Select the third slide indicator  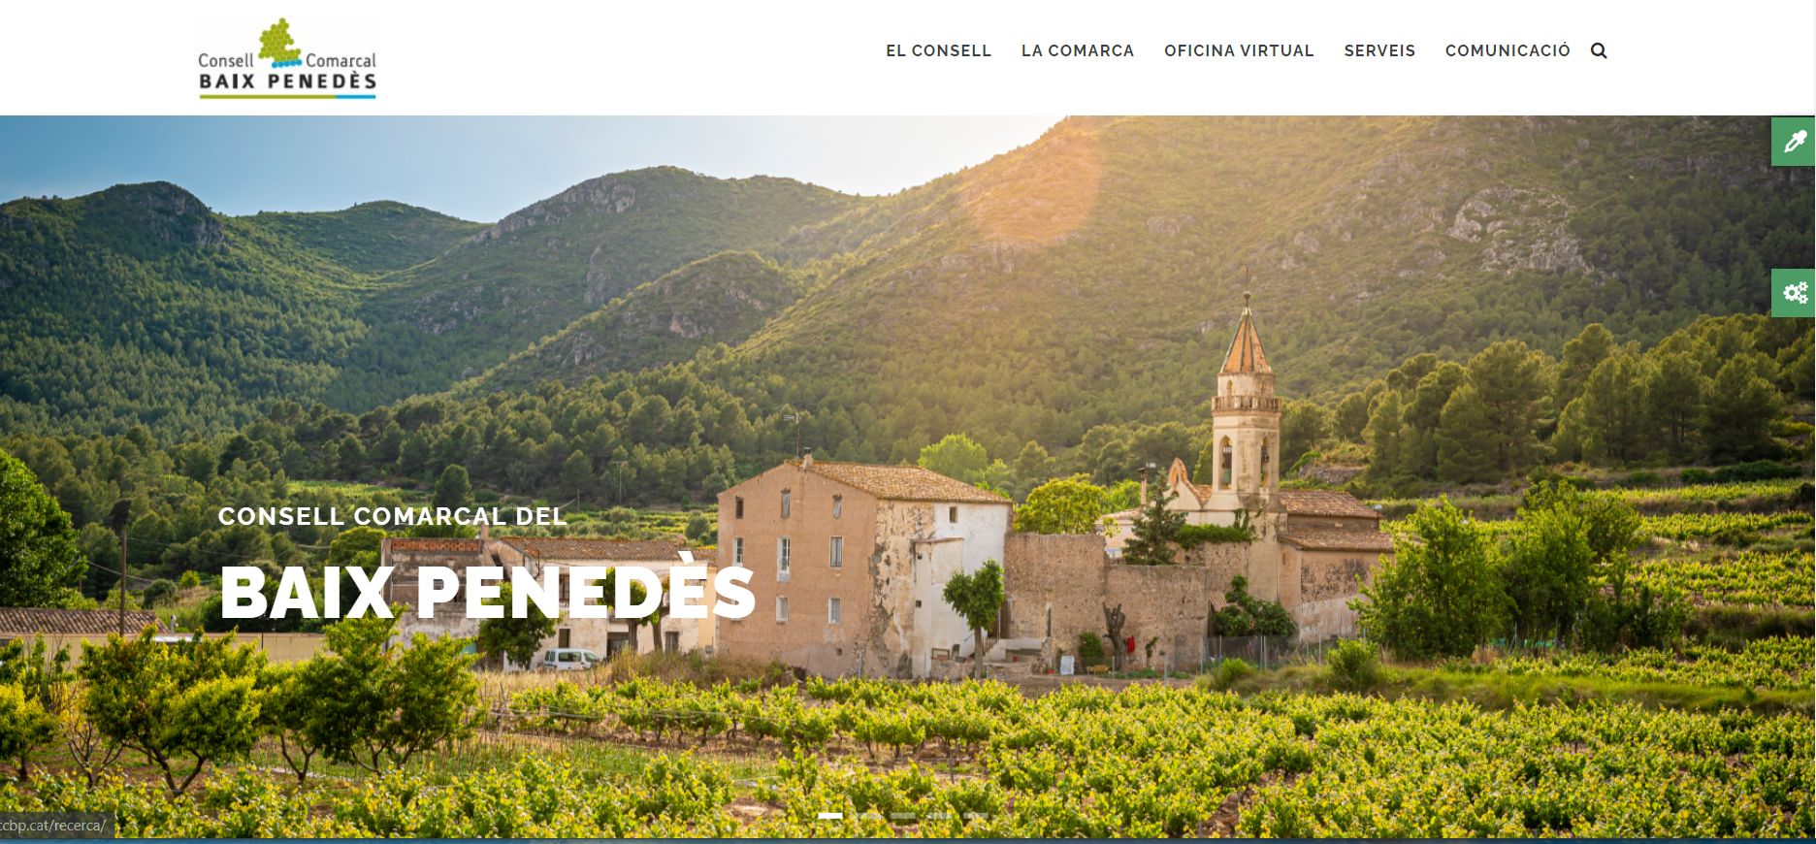[903, 816]
